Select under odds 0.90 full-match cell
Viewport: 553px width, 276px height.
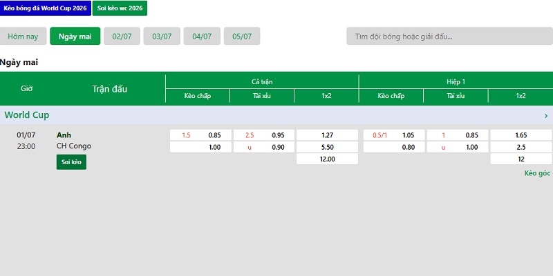tap(264, 147)
